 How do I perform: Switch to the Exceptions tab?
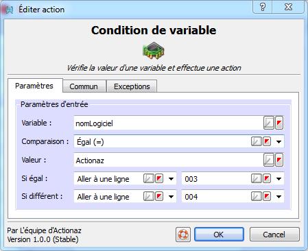pyautogui.click(x=132, y=86)
